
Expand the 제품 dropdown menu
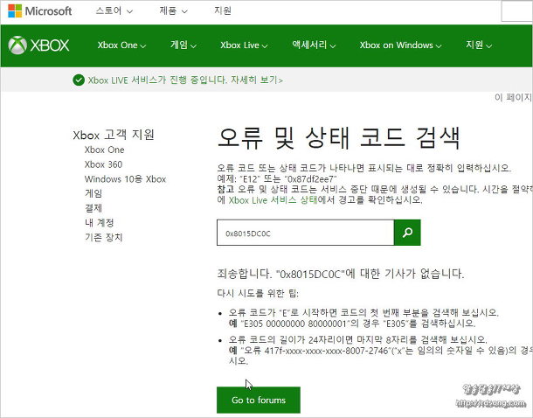[x=175, y=11]
